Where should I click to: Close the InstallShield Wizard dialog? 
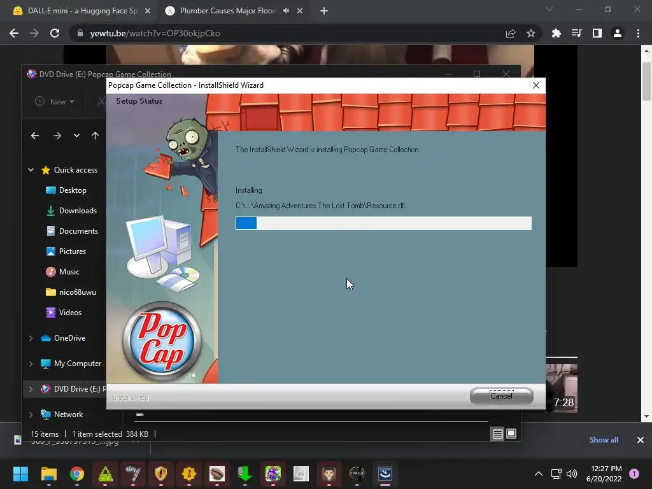pyautogui.click(x=536, y=85)
